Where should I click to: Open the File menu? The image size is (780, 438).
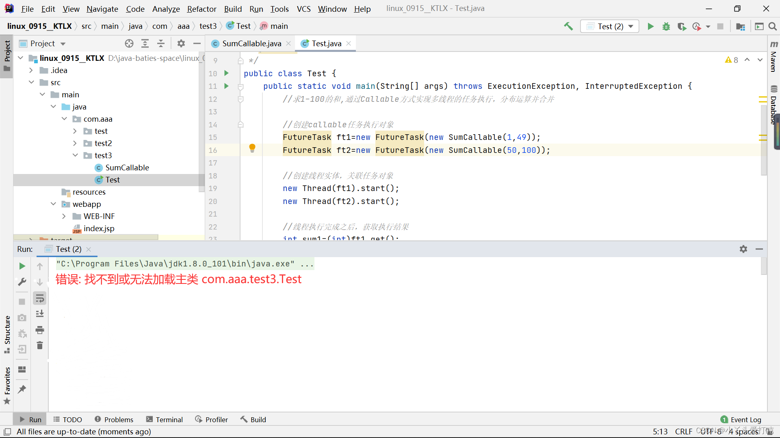point(27,8)
